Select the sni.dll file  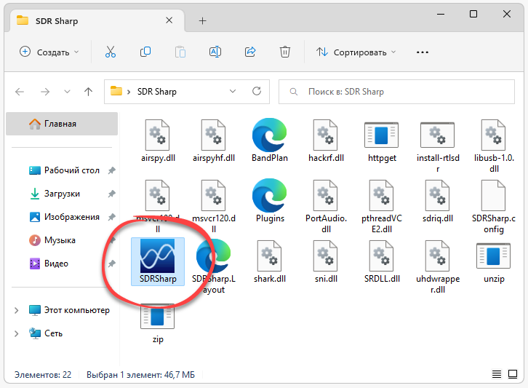[326, 261]
